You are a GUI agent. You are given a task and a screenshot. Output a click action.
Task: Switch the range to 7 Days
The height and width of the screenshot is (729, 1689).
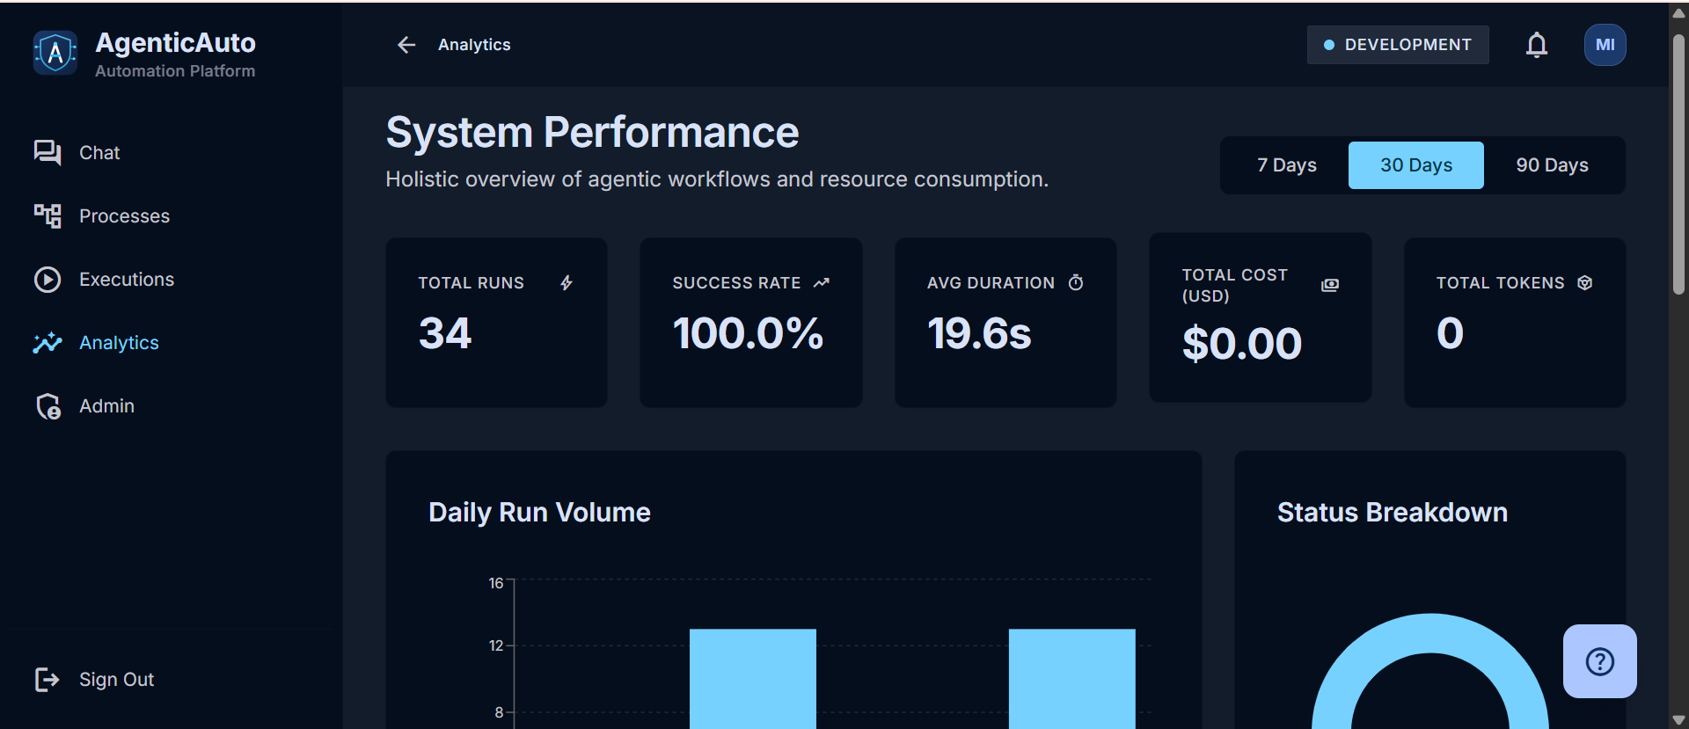pyautogui.click(x=1287, y=165)
